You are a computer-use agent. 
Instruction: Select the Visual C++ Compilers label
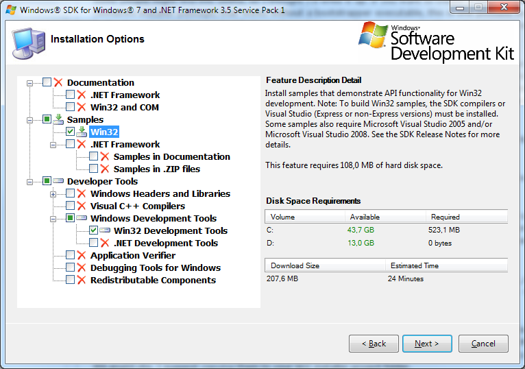(x=138, y=206)
